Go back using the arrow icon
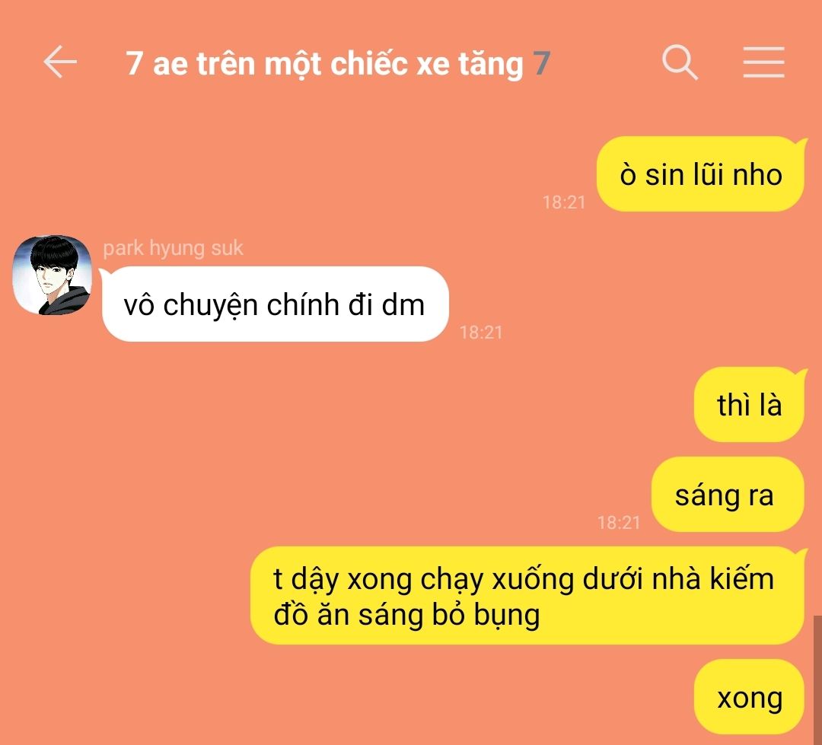The width and height of the screenshot is (822, 745). coord(60,62)
